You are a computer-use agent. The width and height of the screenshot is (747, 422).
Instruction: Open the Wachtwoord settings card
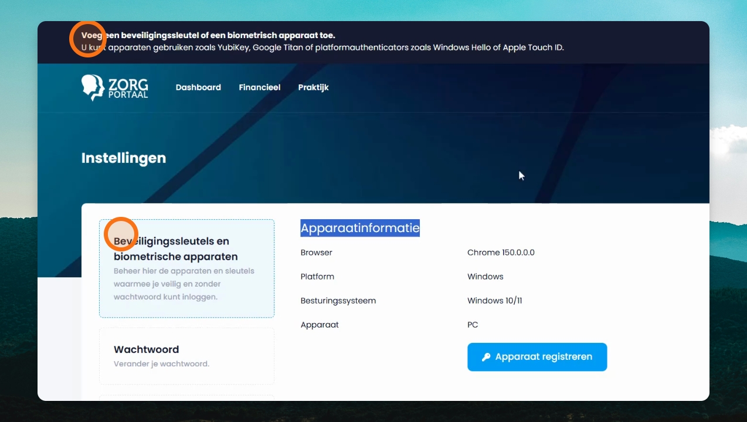click(x=186, y=356)
